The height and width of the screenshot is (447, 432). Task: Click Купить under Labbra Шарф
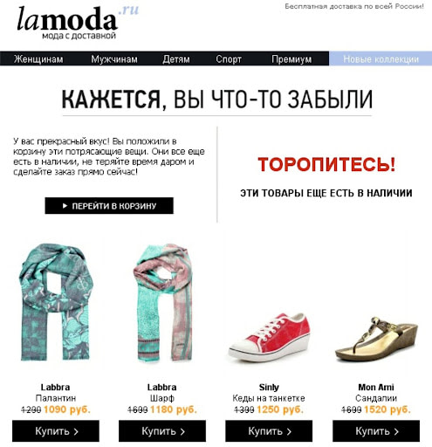[162, 431]
